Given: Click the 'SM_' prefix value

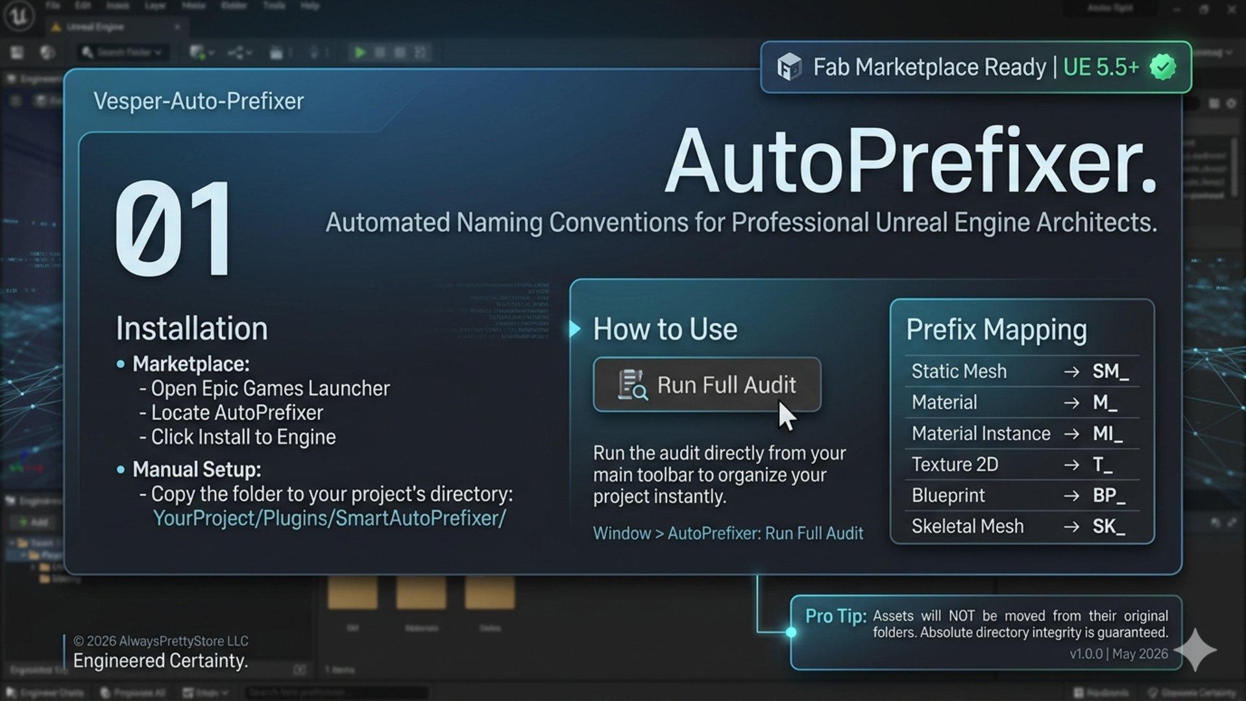Looking at the screenshot, I should pos(1110,371).
